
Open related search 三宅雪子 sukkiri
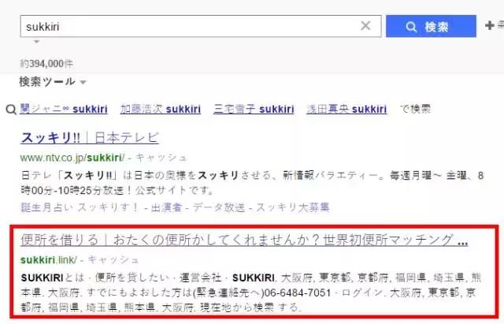pyautogui.click(x=254, y=109)
